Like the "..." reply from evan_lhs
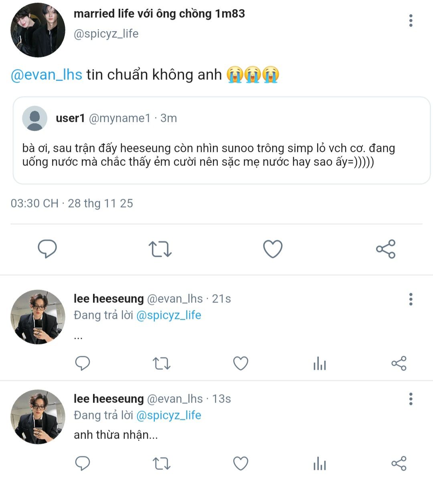Screen dimensions: 433x479 click(x=241, y=364)
